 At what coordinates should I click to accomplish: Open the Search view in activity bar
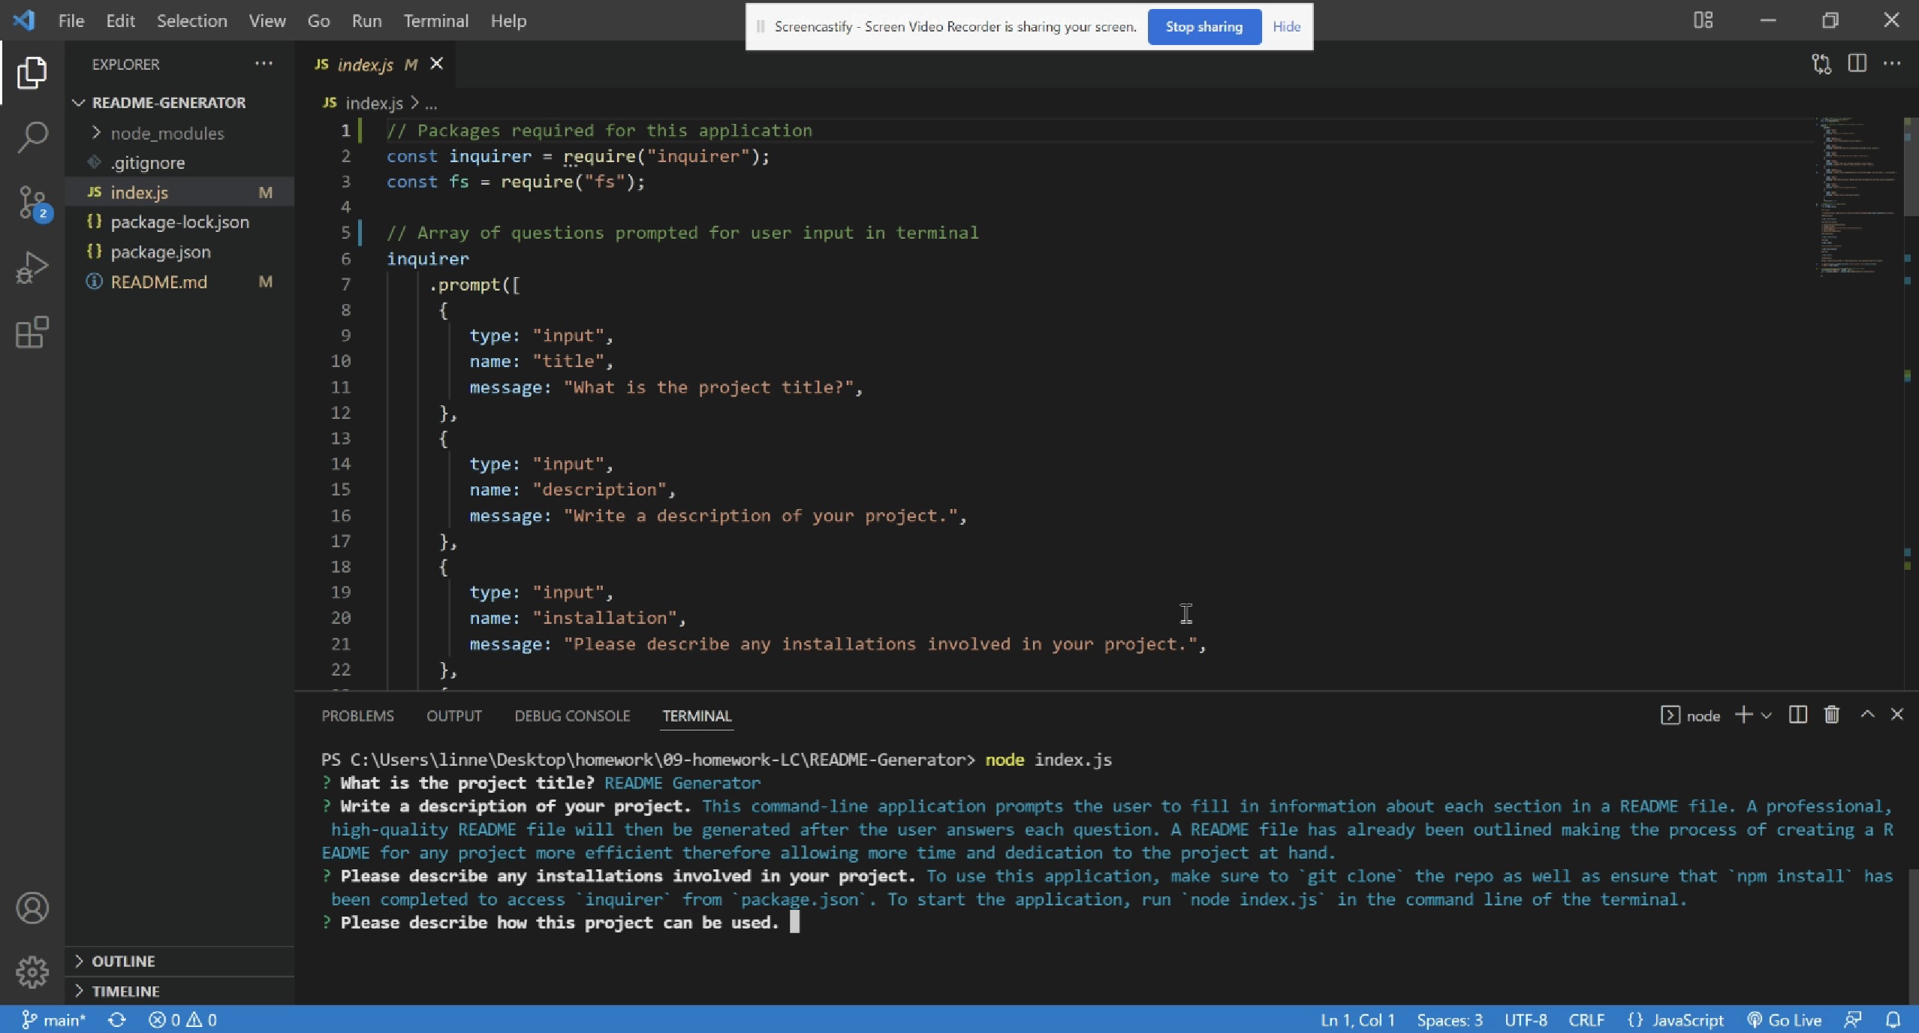32,137
